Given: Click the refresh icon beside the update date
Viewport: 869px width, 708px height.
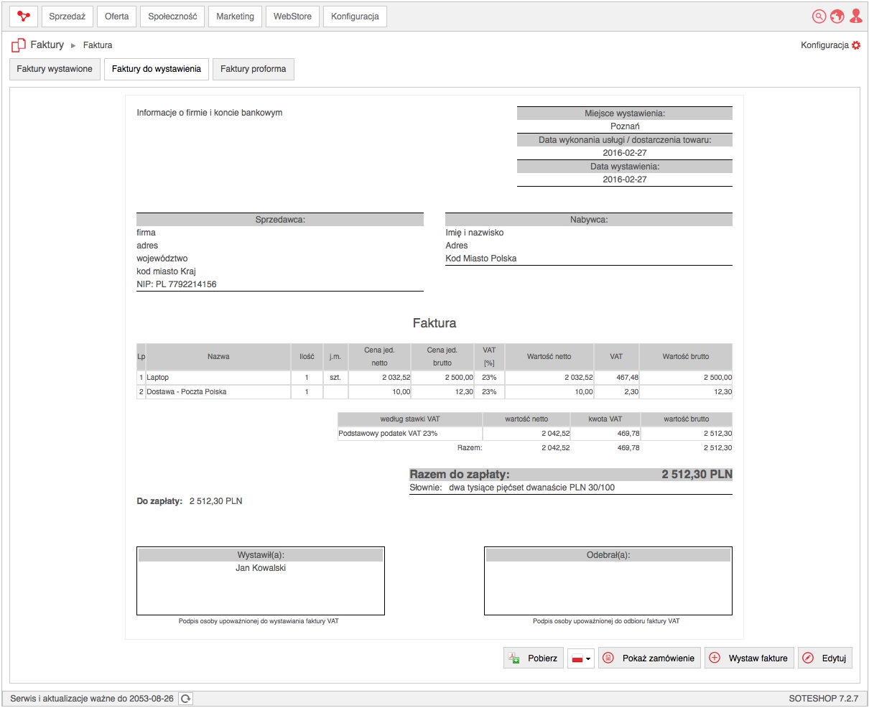Looking at the screenshot, I should [x=185, y=699].
